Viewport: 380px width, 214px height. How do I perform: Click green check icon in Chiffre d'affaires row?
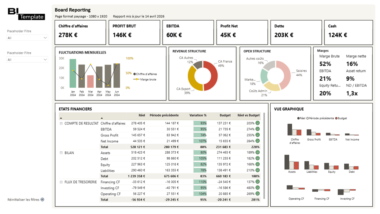coord(258,123)
